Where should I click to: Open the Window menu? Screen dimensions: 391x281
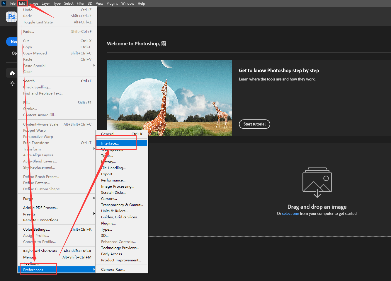pyautogui.click(x=127, y=4)
